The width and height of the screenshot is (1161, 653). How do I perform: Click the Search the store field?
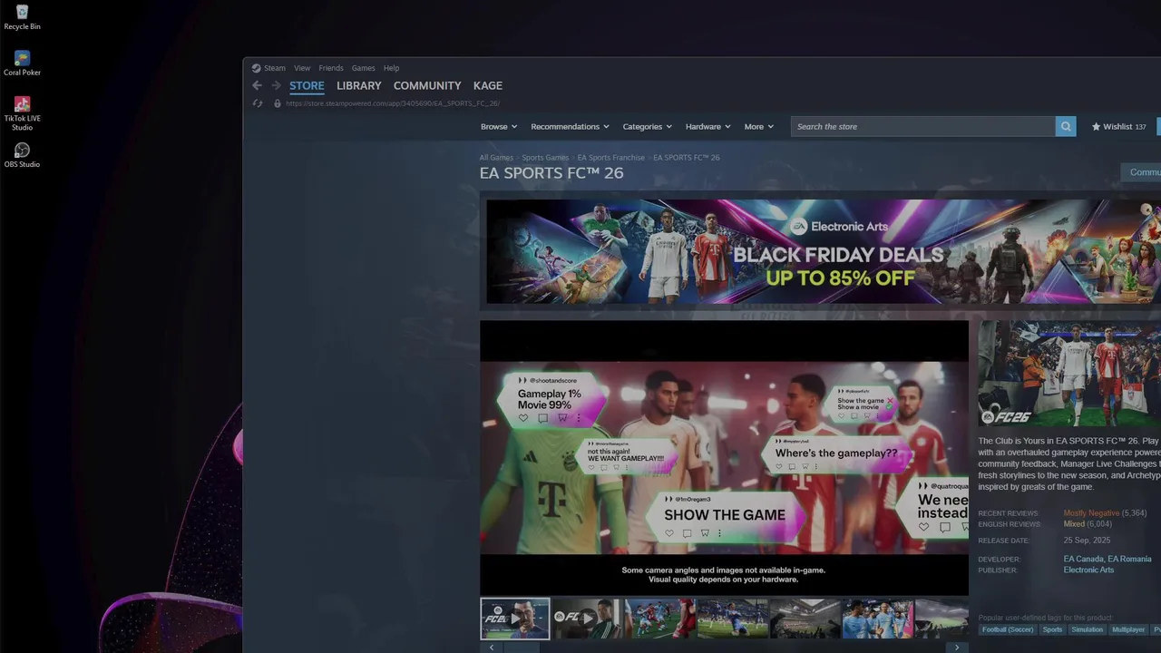pyautogui.click(x=922, y=127)
